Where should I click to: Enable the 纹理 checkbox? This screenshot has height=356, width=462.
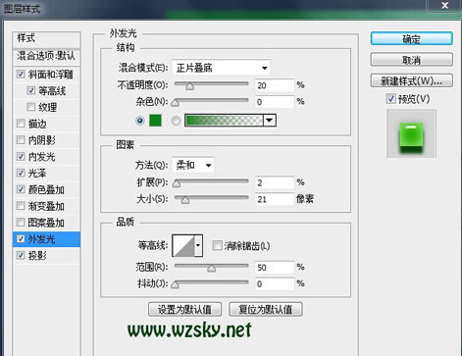[x=30, y=107]
